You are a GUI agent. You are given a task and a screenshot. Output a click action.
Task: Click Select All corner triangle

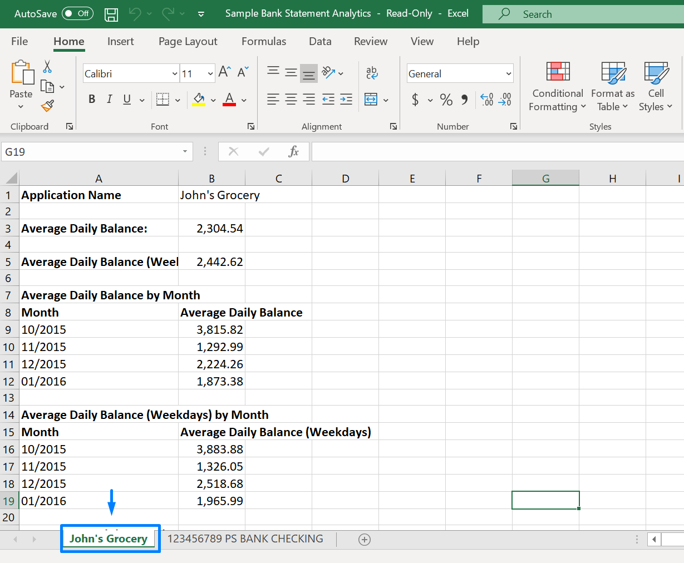11,178
